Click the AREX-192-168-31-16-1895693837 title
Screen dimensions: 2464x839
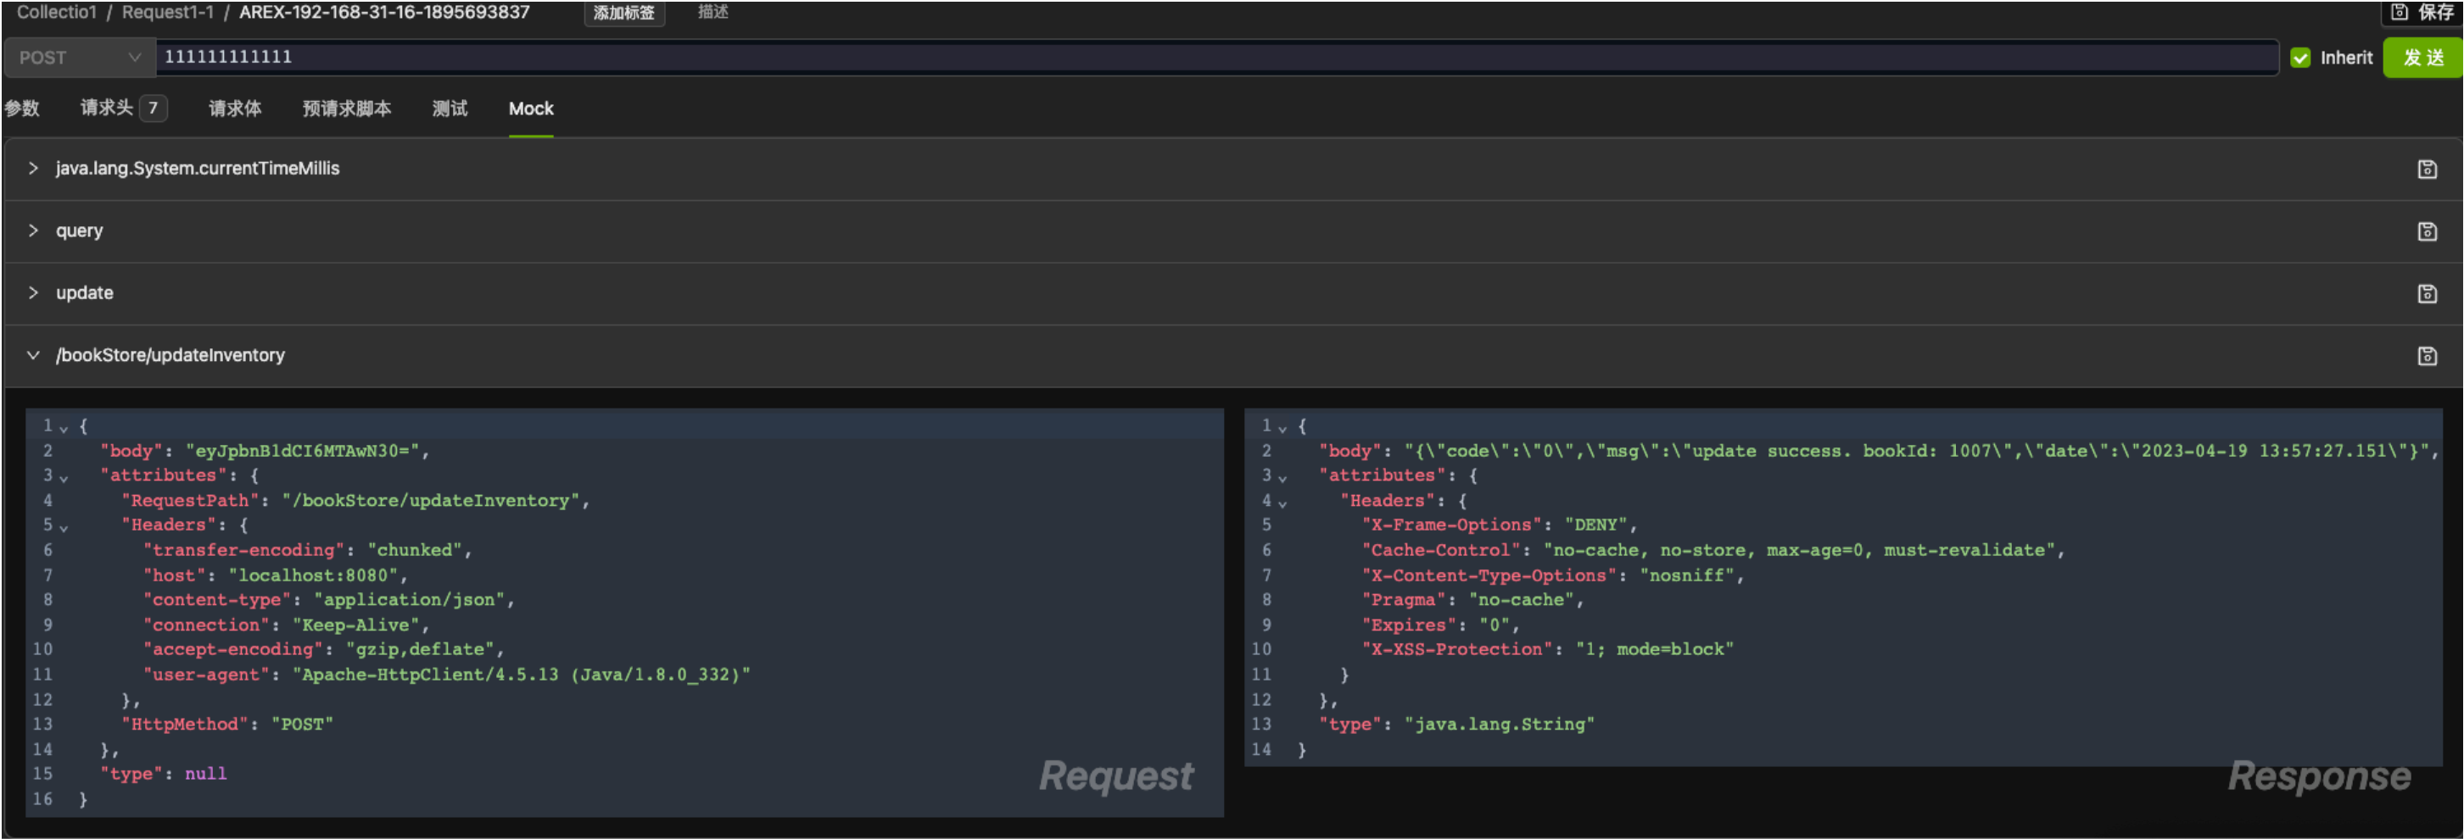pyautogui.click(x=383, y=13)
